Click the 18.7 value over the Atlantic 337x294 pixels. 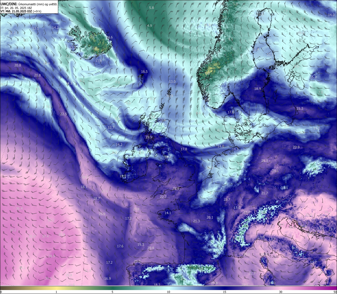point(97,198)
